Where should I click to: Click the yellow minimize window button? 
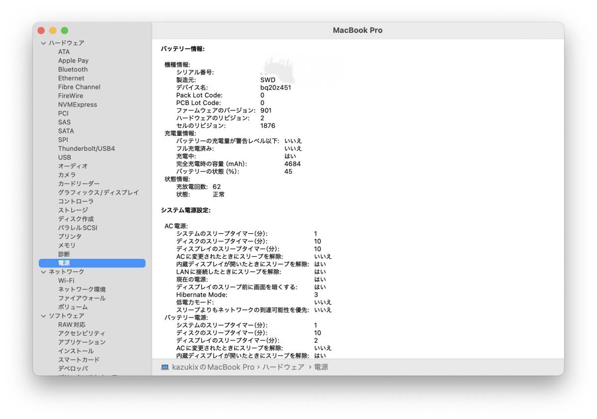[53, 31]
